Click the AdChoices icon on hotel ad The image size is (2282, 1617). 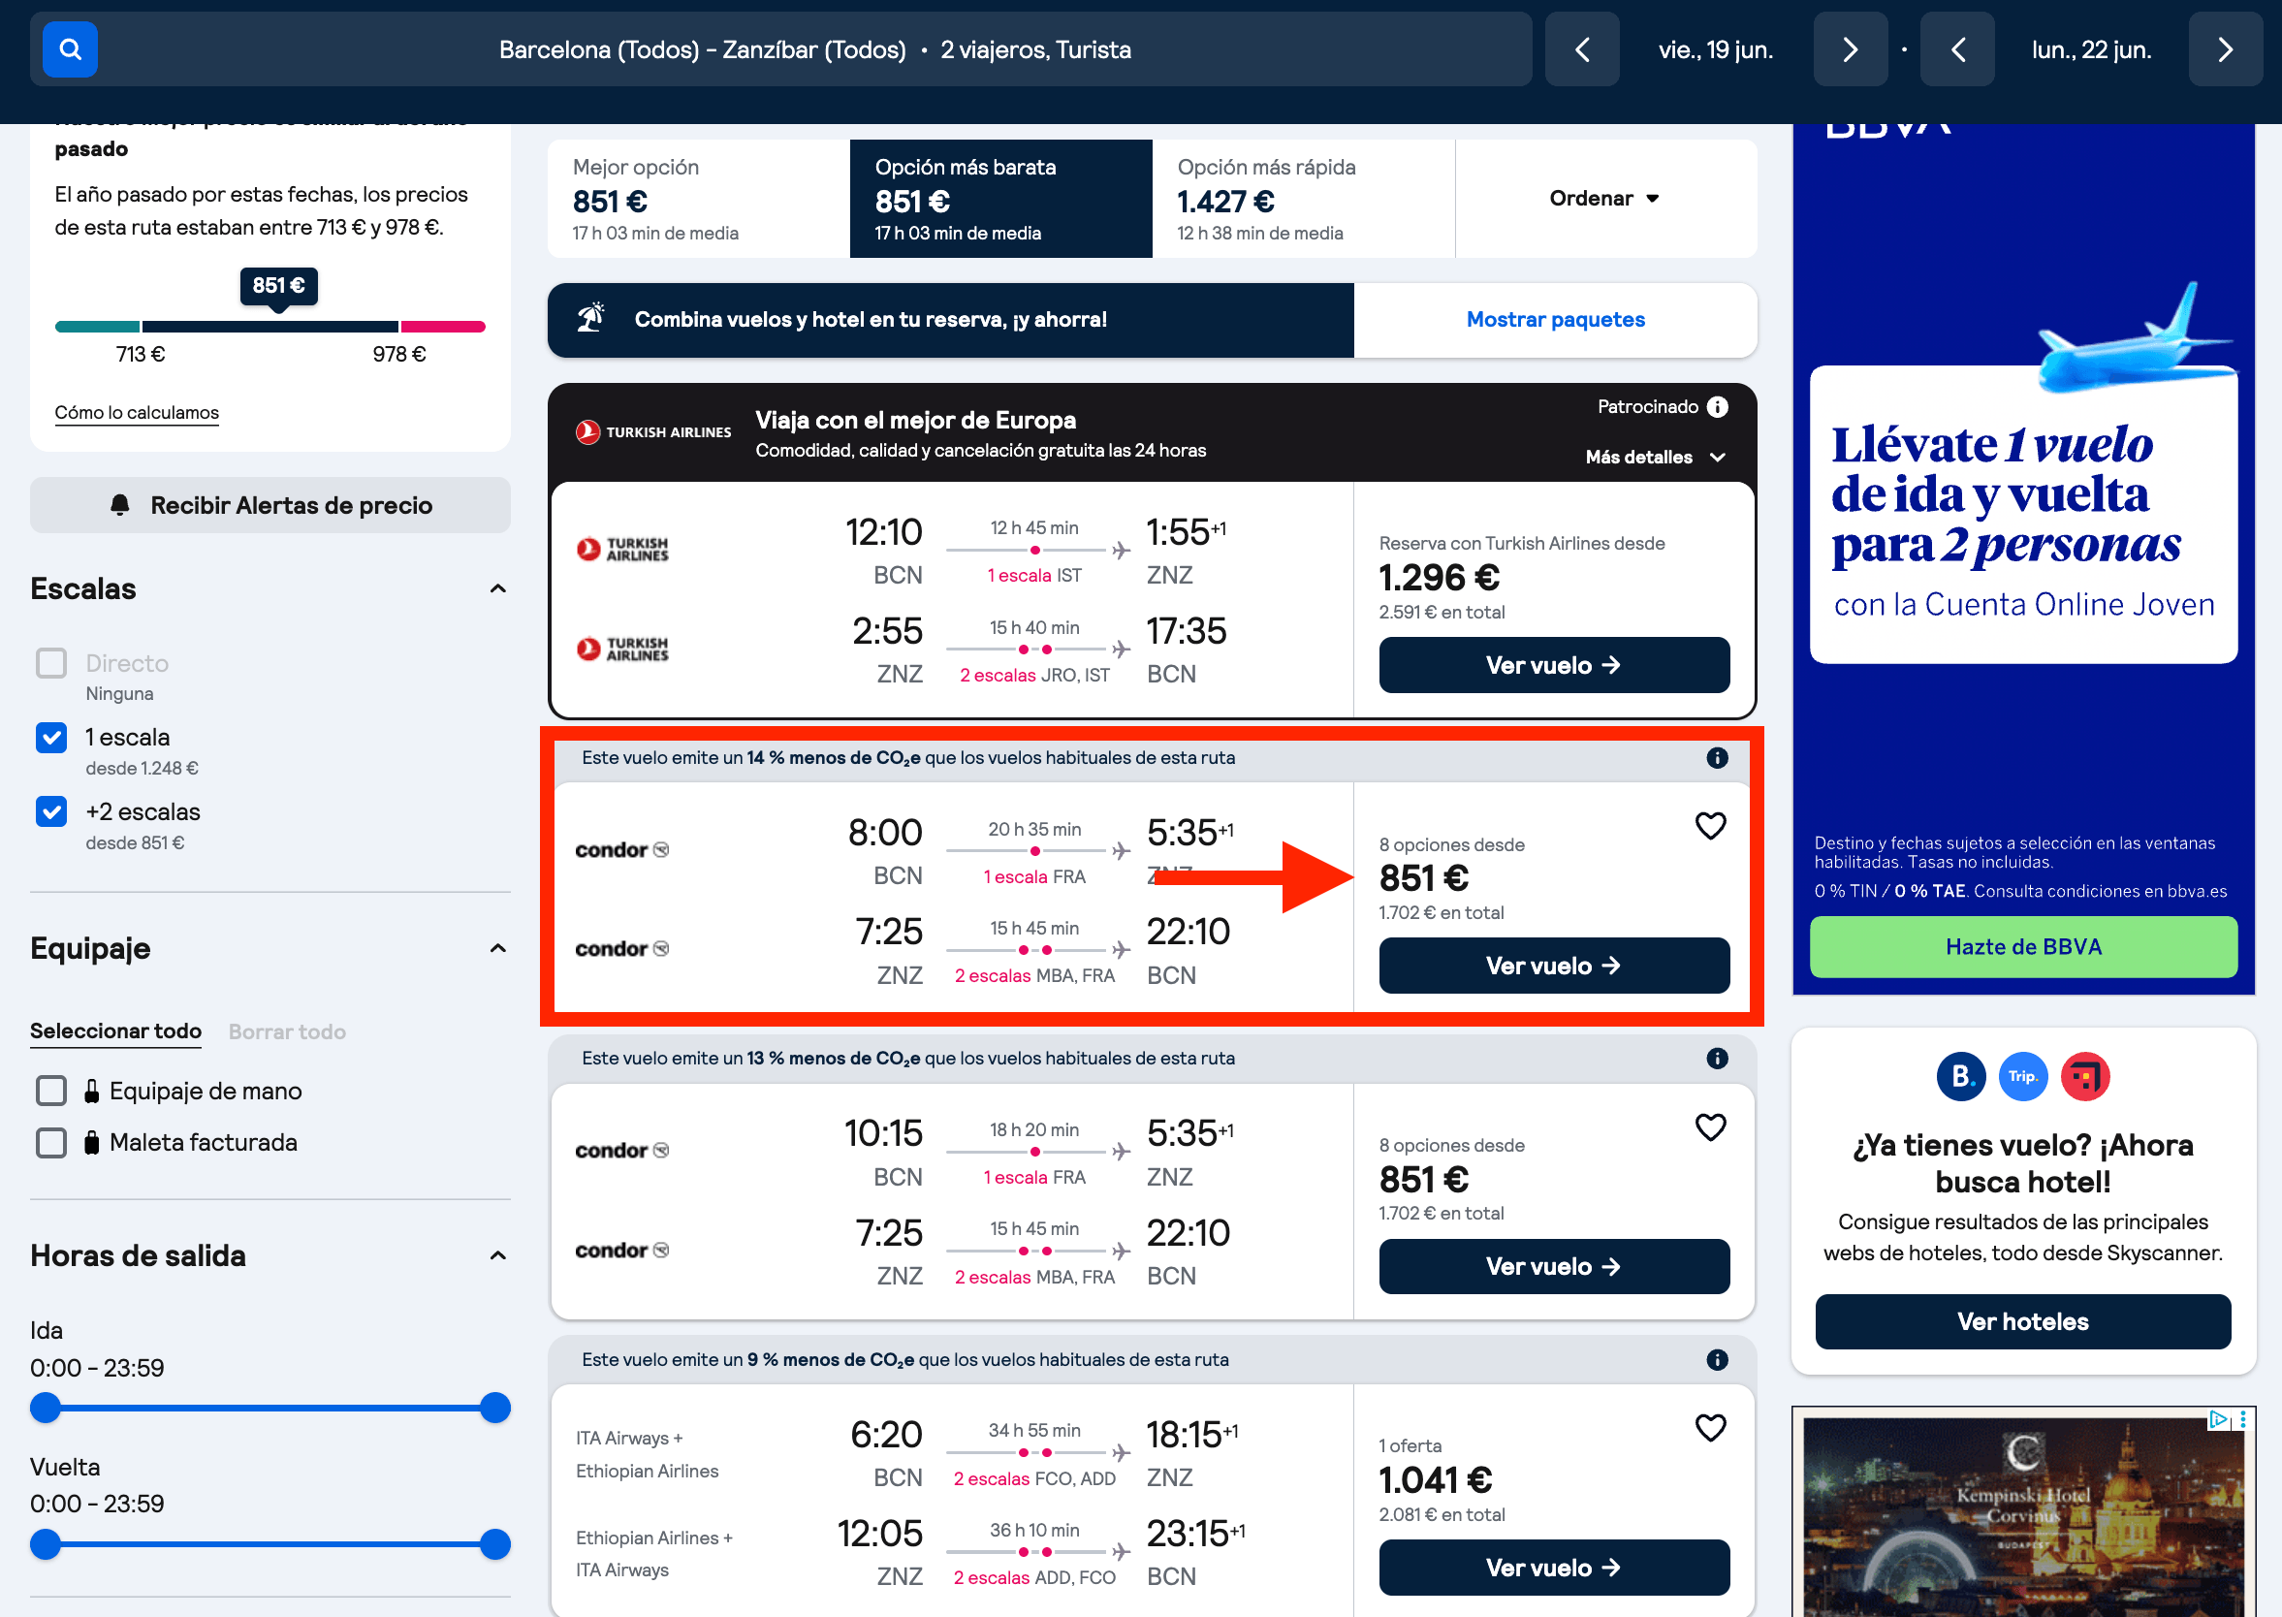coord(2218,1419)
